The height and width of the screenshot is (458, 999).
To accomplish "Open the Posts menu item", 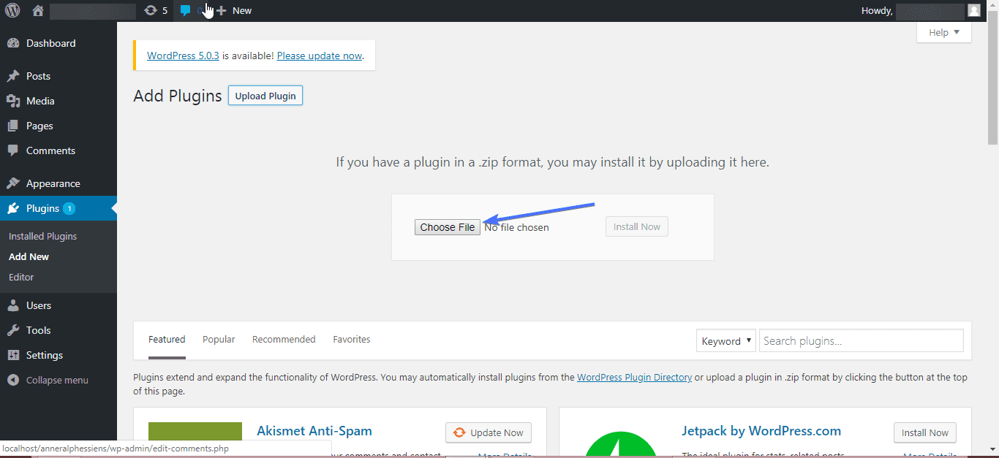I will 38,76.
